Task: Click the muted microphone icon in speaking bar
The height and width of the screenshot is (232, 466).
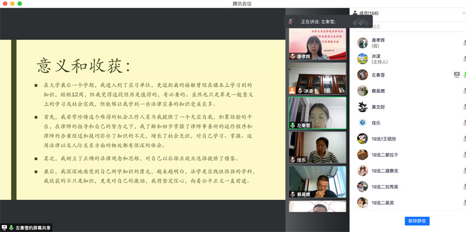Action: [x=291, y=22]
